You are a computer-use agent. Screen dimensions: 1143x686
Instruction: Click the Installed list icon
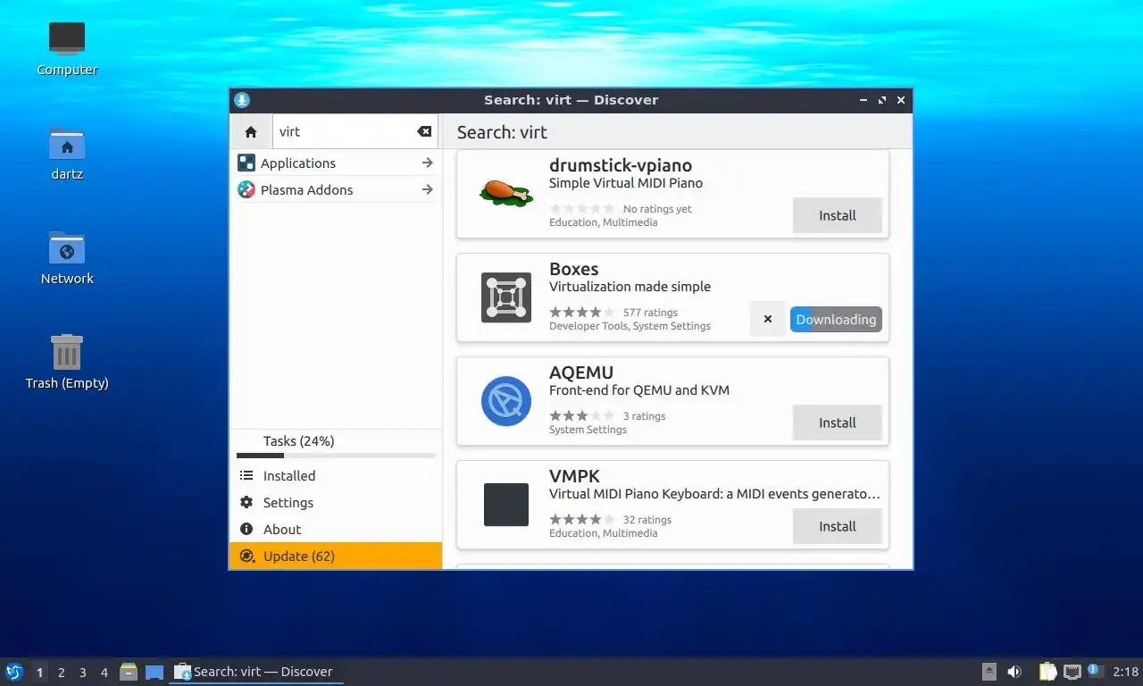246,476
